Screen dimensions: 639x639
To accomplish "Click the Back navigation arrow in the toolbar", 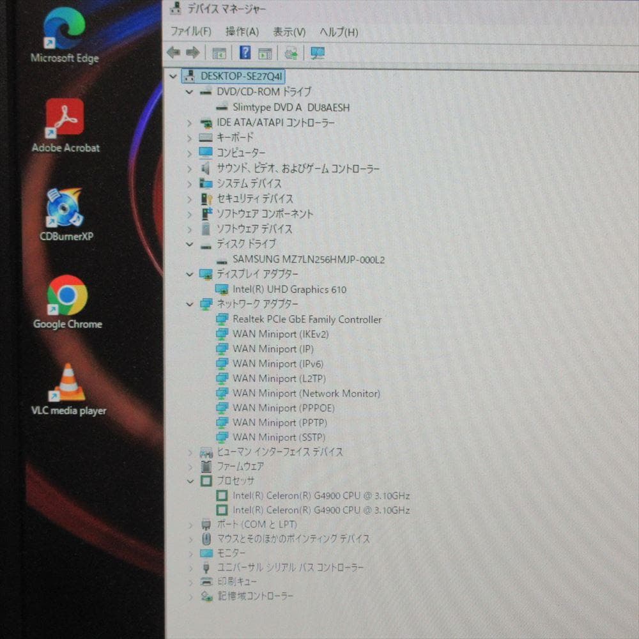I will coord(173,52).
